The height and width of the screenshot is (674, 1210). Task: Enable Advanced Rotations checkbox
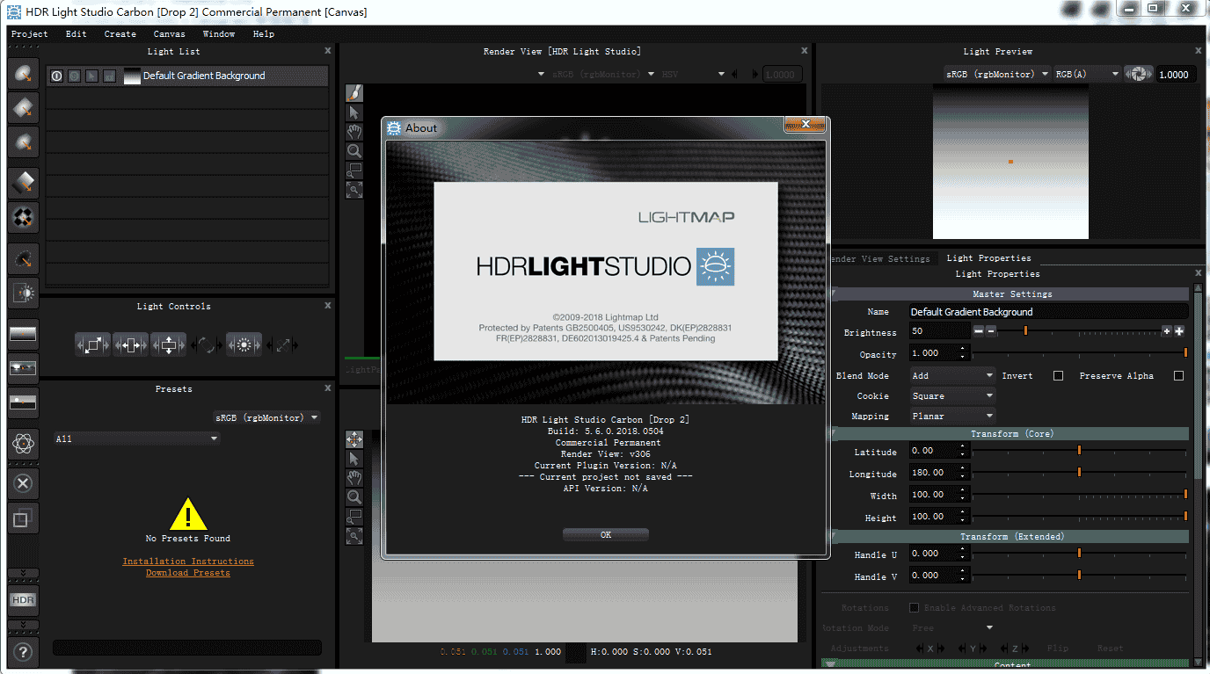click(x=913, y=607)
